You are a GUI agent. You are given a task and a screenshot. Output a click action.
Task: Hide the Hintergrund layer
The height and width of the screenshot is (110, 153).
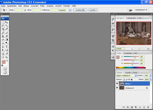click(117, 88)
